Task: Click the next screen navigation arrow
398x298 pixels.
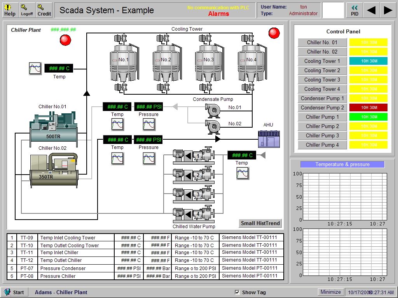Action: 388,10
